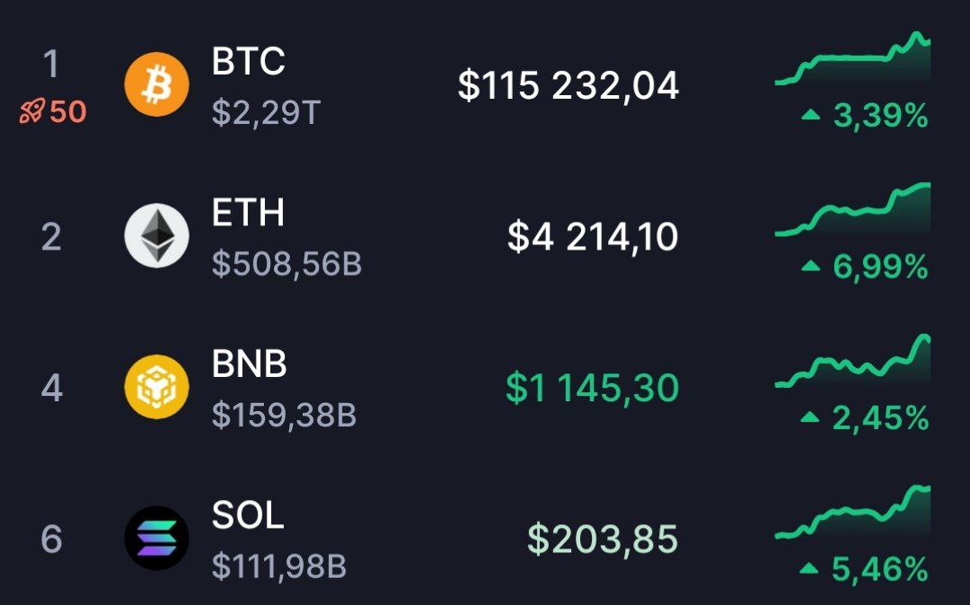The width and height of the screenshot is (970, 605).
Task: Click the green up arrow beside 5,46%
Action: coord(811,568)
